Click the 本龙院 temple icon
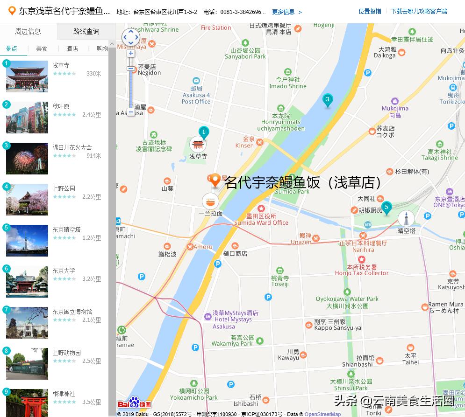The width and height of the screenshot is (465, 417). pos(281,108)
